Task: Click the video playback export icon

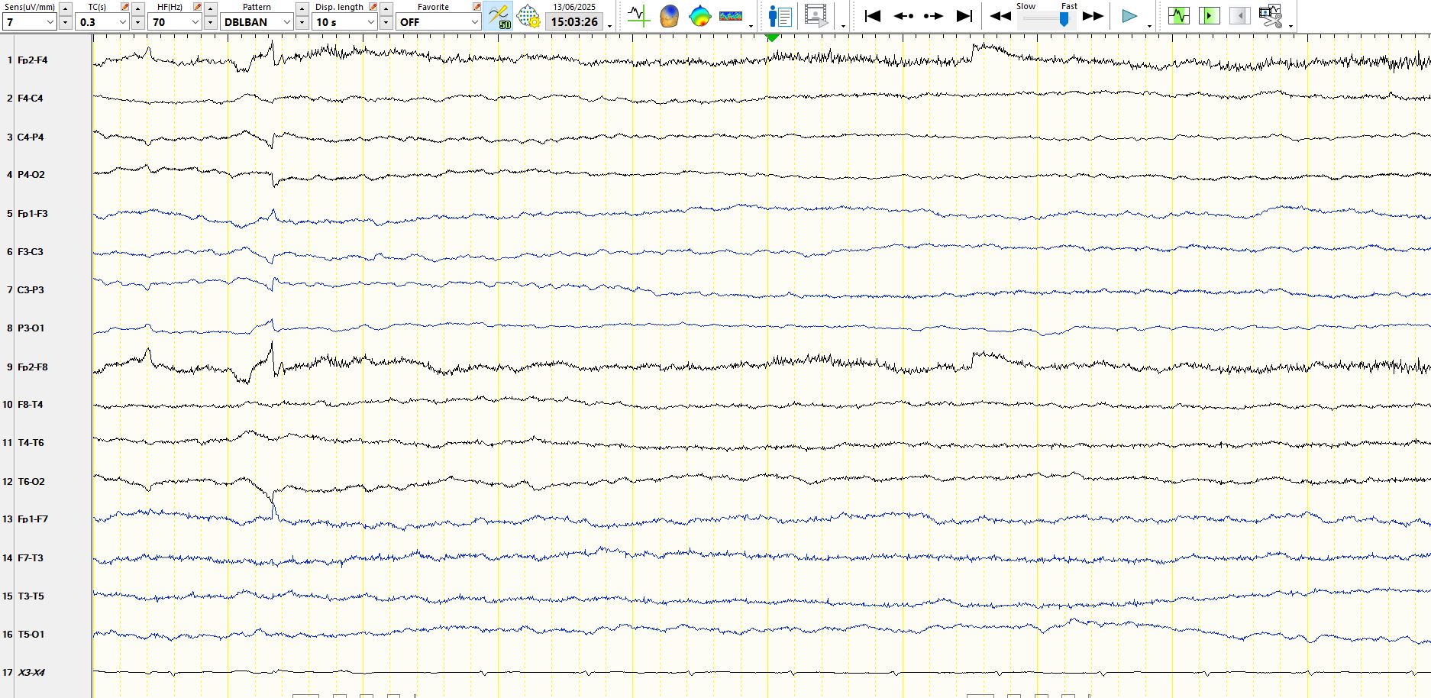Action: pyautogui.click(x=816, y=16)
